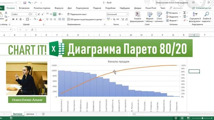Image resolution: width=214 pixels, height=120 pixels.
Task: Toggle italic formatting (К)
Action: 17,19
